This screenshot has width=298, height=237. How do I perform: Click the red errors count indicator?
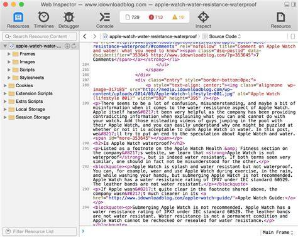point(156,17)
